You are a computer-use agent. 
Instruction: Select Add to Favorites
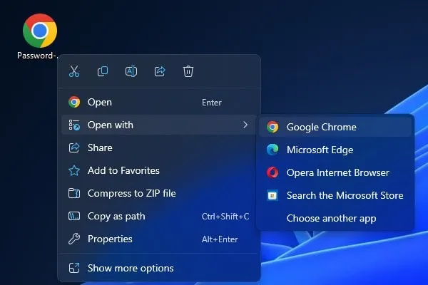tap(159, 170)
